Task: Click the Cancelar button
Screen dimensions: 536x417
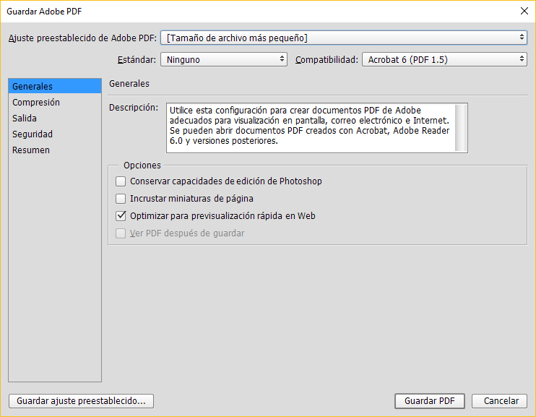Action: (499, 401)
